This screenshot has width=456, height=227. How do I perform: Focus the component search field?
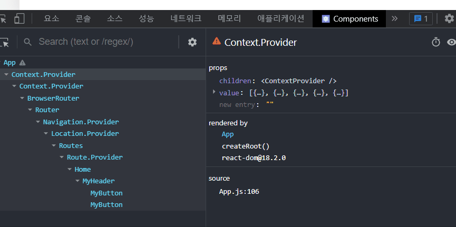click(107, 42)
